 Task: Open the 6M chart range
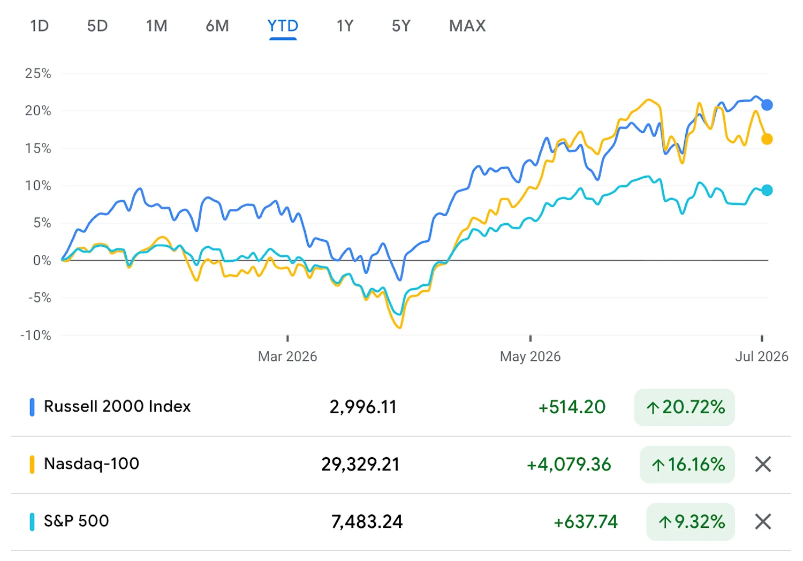(217, 26)
